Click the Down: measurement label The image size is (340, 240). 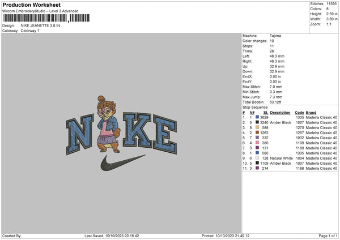pyautogui.click(x=248, y=71)
